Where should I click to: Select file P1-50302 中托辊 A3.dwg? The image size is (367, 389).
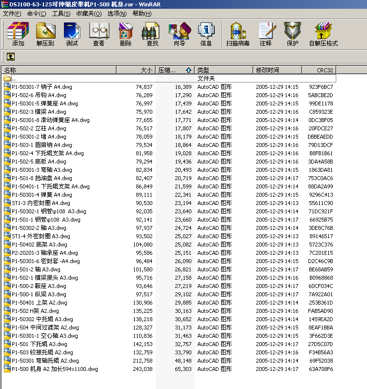click(42, 319)
